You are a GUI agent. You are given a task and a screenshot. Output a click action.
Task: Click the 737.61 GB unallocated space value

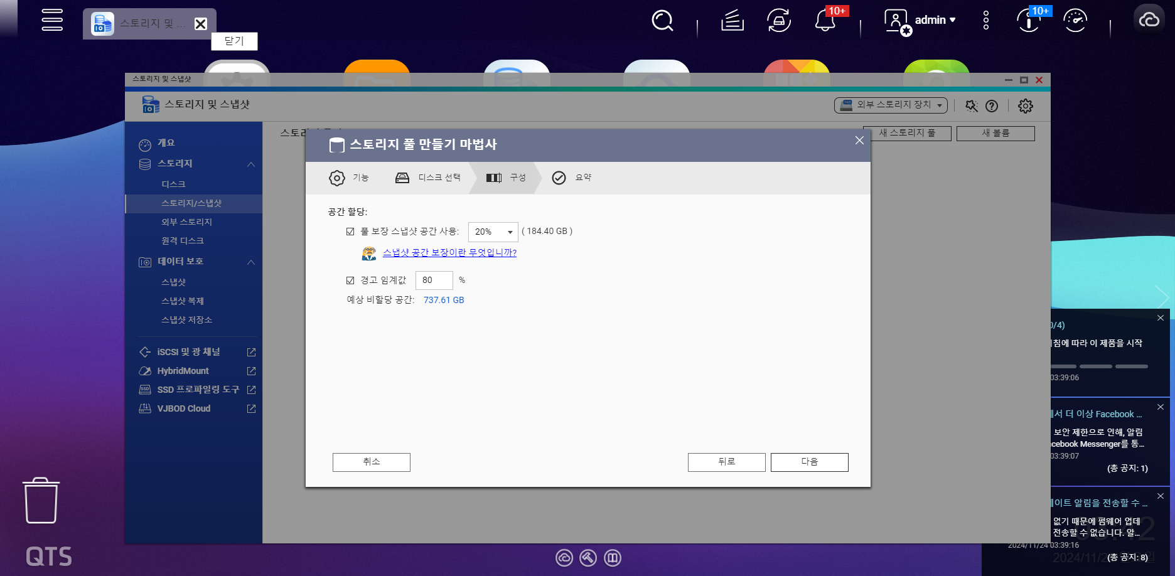444,301
